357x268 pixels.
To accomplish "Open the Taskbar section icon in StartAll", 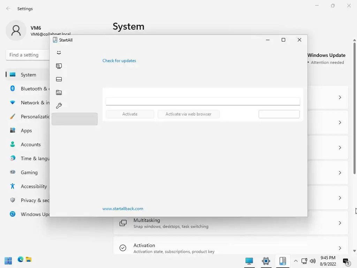I will (59, 79).
